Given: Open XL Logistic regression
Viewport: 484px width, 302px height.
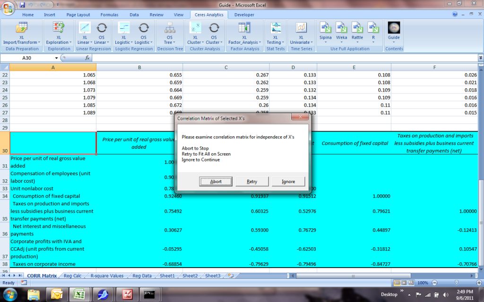Looking at the screenshot, I should (x=123, y=34).
